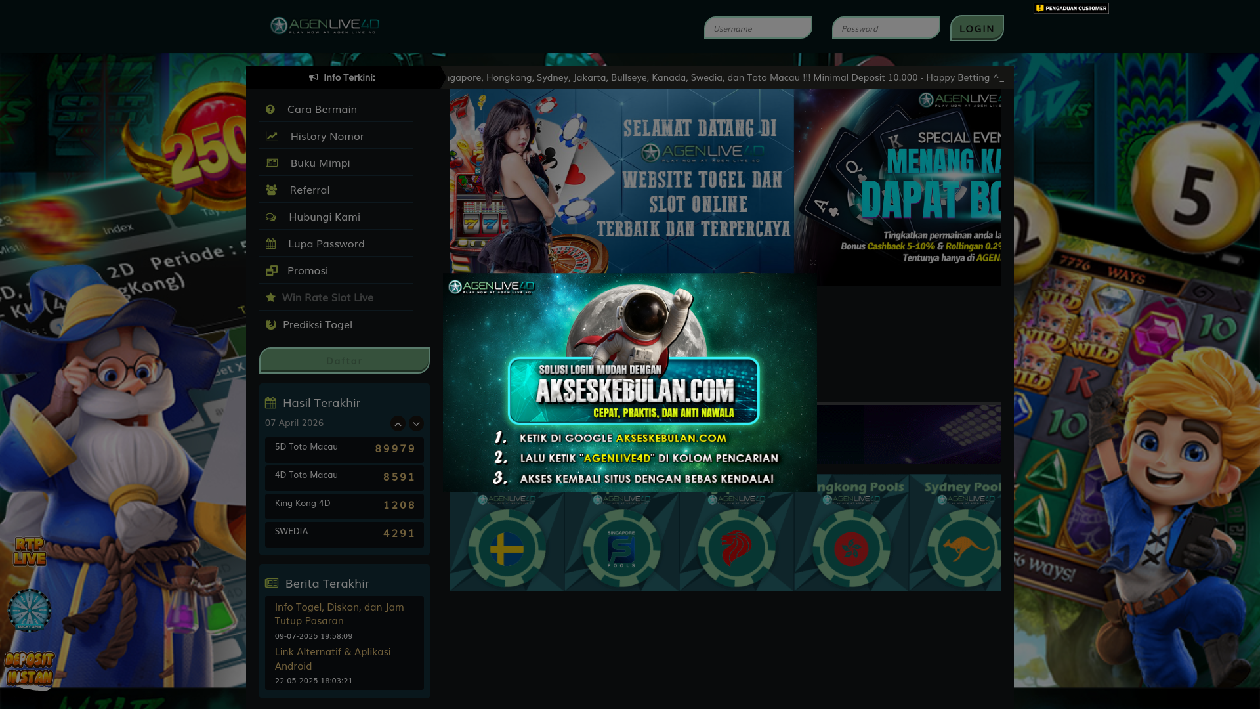1260x709 pixels.
Task: Select the 5D Toto Macau result row
Action: pos(345,450)
